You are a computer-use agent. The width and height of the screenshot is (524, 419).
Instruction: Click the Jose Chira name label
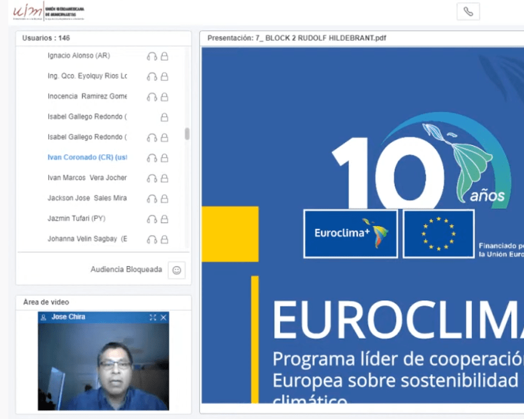[68, 317]
